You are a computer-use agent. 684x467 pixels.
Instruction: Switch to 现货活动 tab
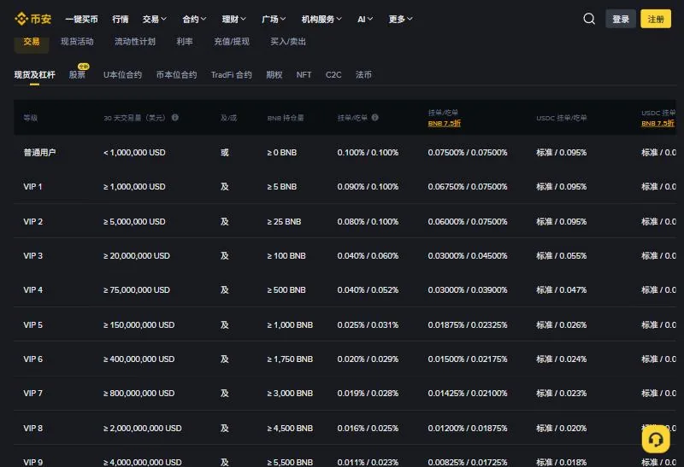tap(77, 41)
